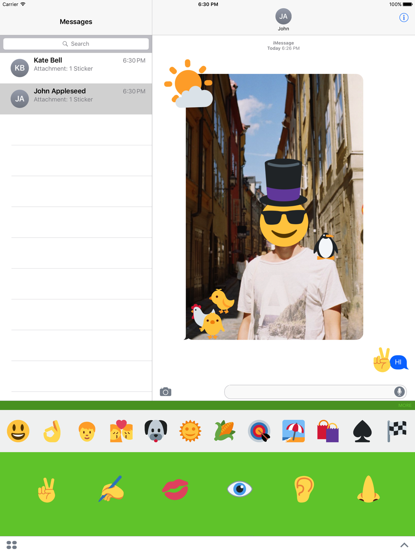The height and width of the screenshot is (554, 415).
Task: Tap the victory hand sticker on HI bubble
Action: [381, 360]
